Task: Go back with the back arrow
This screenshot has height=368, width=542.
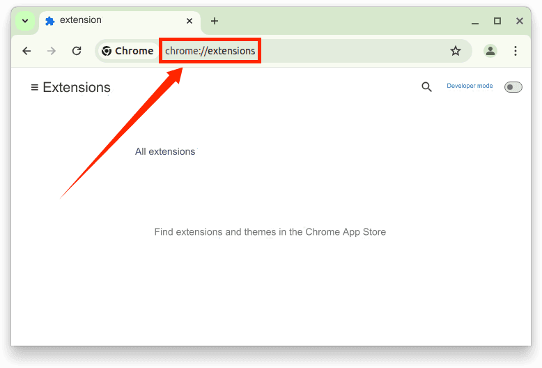Action: click(26, 51)
